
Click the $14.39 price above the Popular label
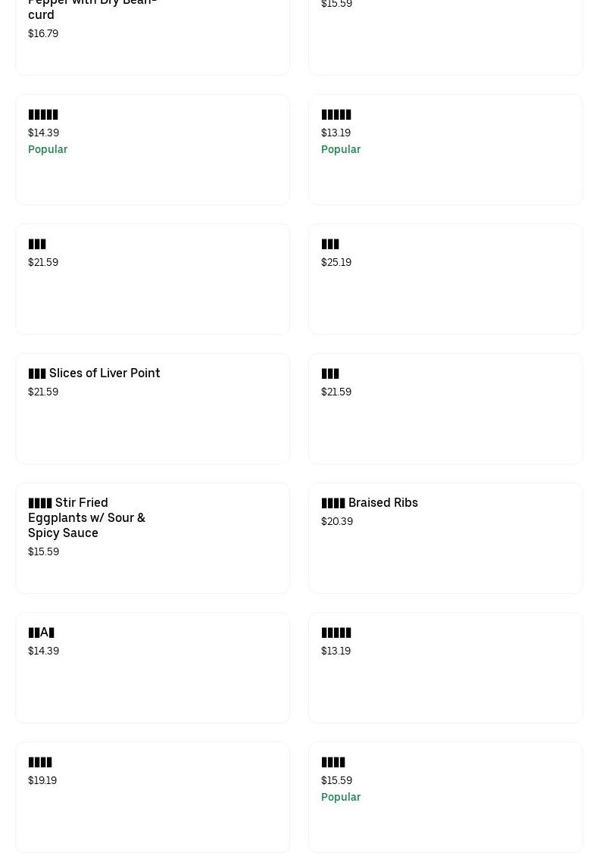[x=43, y=133]
